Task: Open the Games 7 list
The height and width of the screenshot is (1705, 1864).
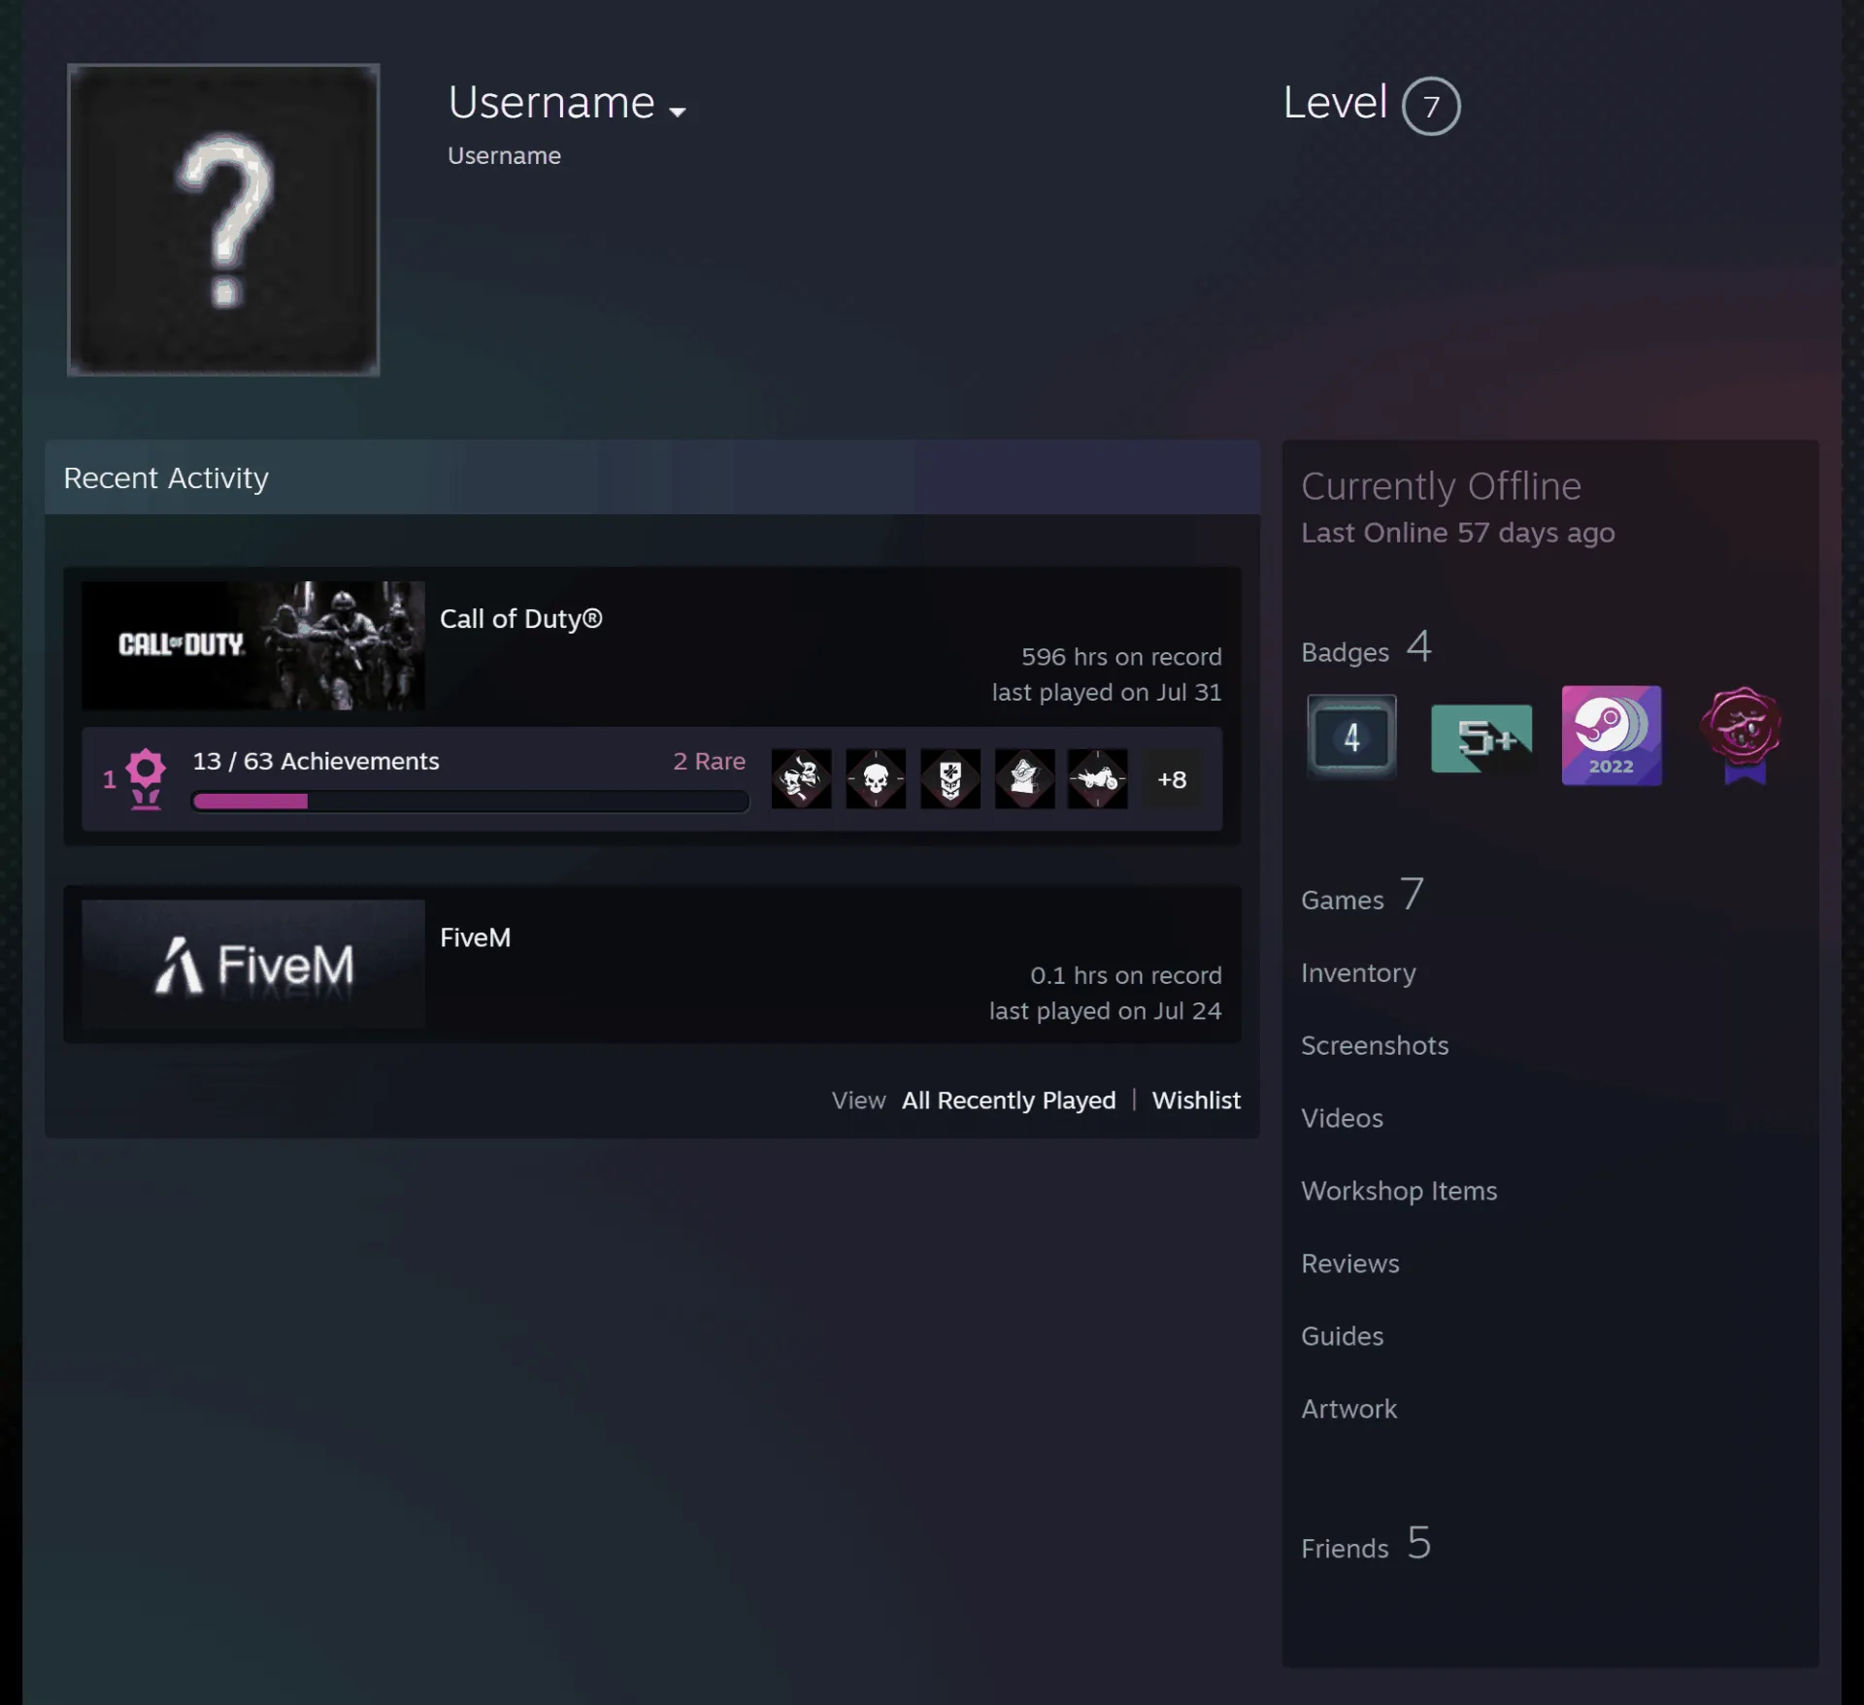Action: pos(1363,896)
